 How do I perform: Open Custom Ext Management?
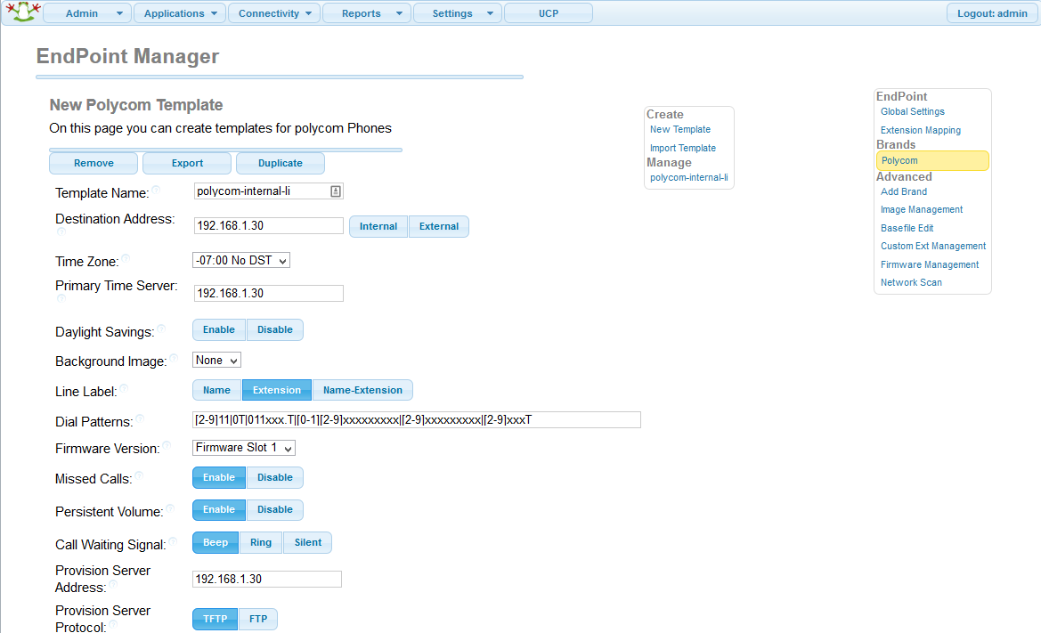tap(932, 246)
